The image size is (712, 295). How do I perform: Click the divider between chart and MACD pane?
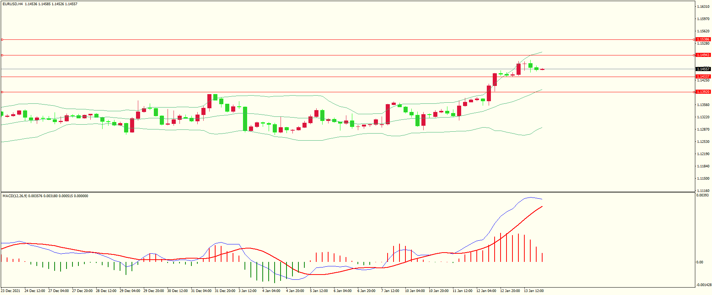click(x=347, y=192)
